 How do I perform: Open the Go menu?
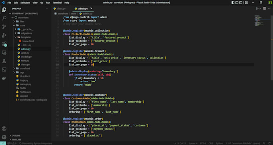(x=42, y=3)
